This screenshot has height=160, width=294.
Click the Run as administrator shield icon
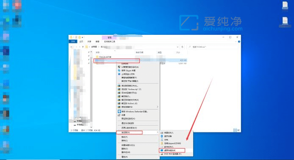119,67
